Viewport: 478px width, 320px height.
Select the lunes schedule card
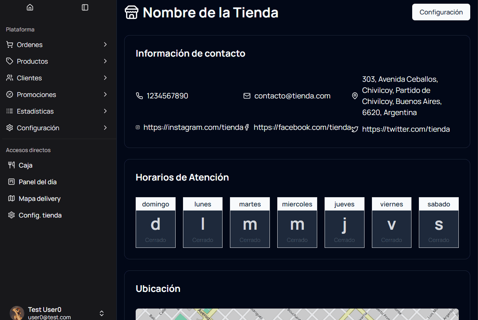(x=203, y=222)
